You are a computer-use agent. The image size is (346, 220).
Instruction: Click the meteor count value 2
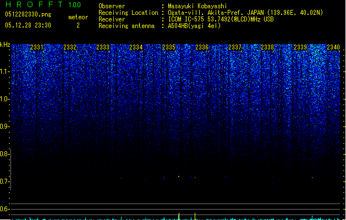pyautogui.click(x=78, y=25)
